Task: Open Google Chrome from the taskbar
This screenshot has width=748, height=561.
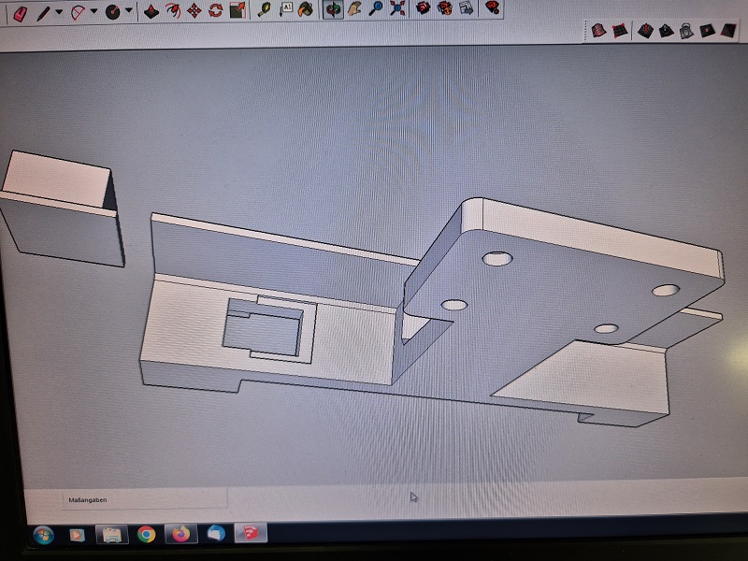Action: [x=146, y=535]
